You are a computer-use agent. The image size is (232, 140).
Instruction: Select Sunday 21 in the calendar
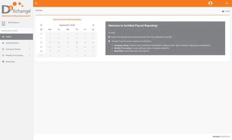(x=41, y=47)
